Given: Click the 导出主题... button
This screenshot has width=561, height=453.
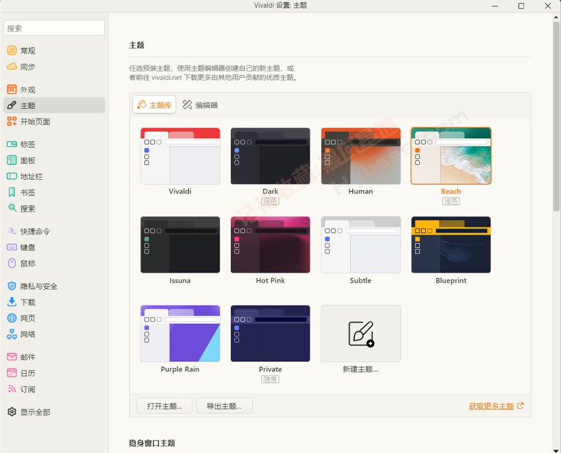Looking at the screenshot, I should [x=224, y=405].
